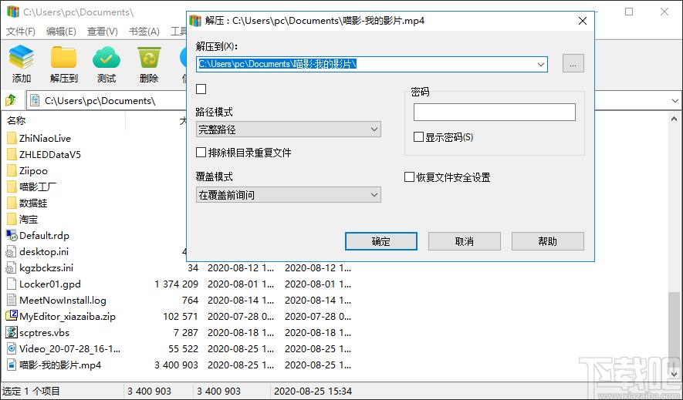
Task: Open the 路径模式 完整路径 dropdown
Action: (289, 129)
